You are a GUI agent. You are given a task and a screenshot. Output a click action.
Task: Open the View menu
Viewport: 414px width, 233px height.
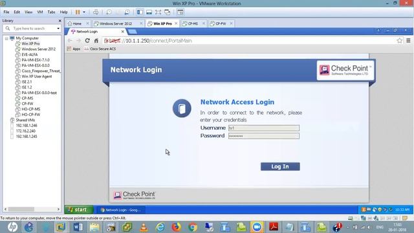point(28,12)
